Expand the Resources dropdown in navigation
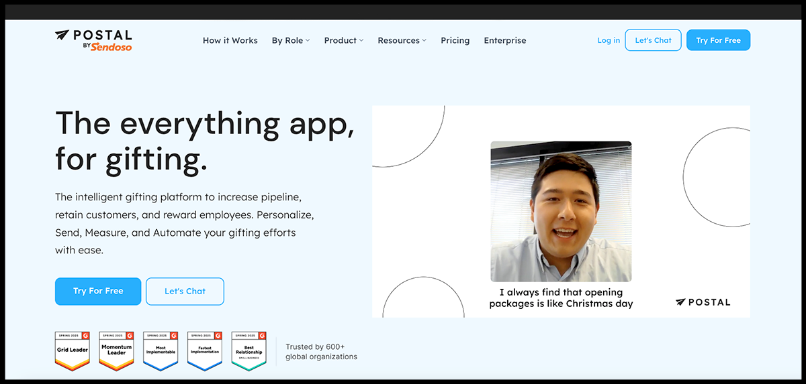The width and height of the screenshot is (806, 384). click(x=402, y=40)
